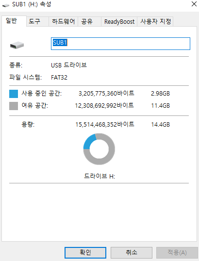Select the 공유 tab
199x261 pixels.
click(x=89, y=21)
